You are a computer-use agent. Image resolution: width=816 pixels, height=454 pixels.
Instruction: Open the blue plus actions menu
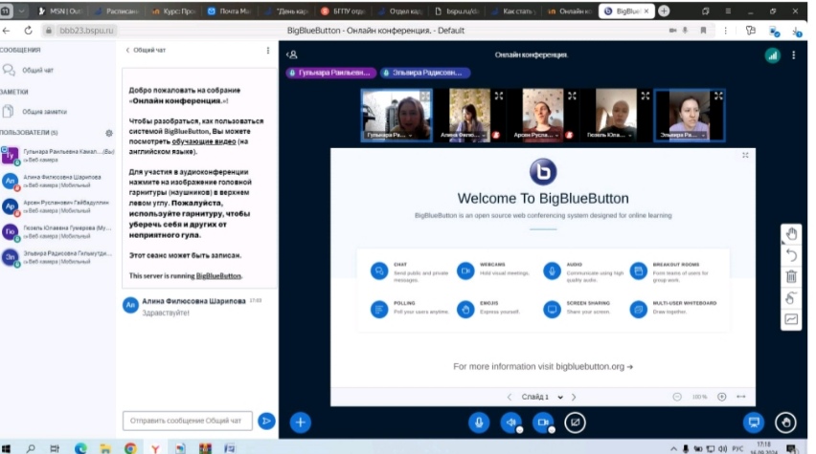300,422
